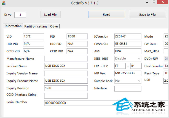
Task: Click the Serial Number field
Action: click(x=106, y=103)
